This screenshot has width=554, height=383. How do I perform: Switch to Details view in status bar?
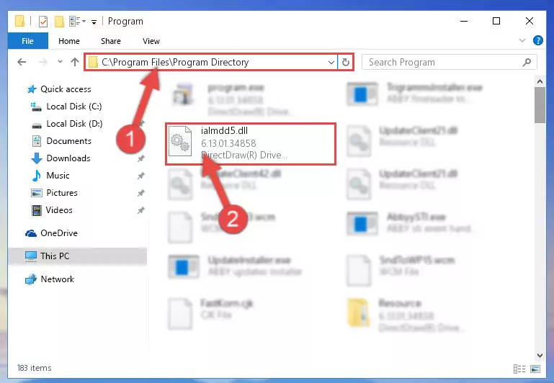(519, 369)
